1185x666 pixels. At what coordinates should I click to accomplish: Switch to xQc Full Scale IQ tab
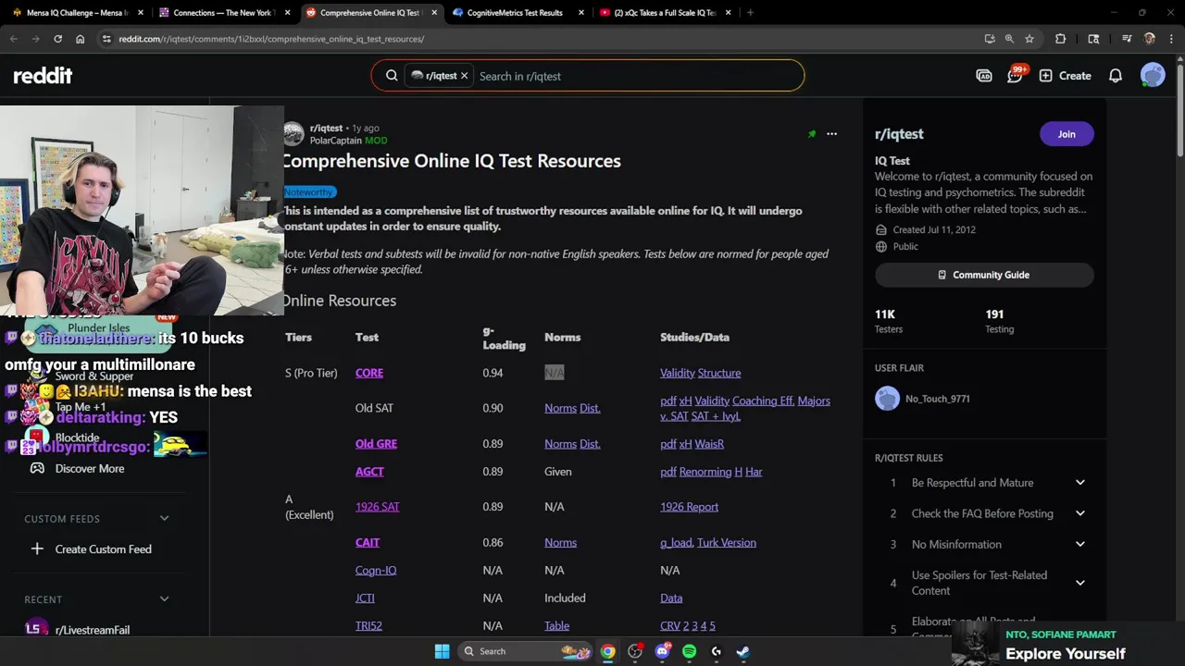coord(665,13)
